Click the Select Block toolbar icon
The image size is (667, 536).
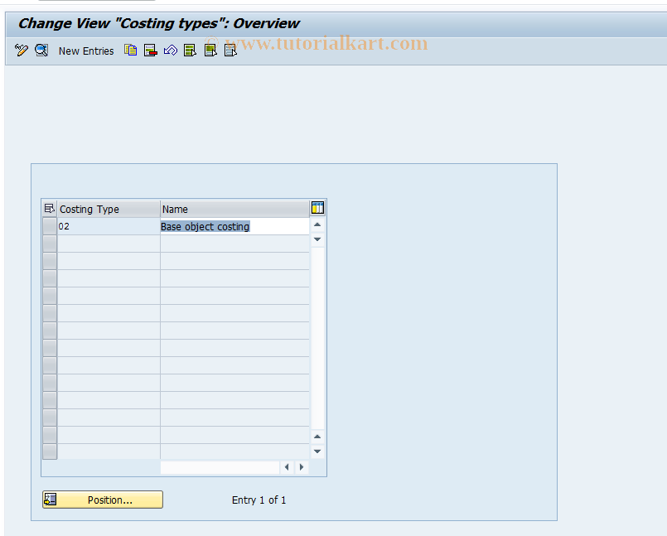[210, 51]
